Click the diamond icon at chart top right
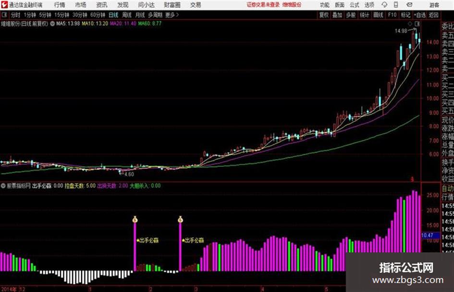454x292 pixels. [410, 23]
